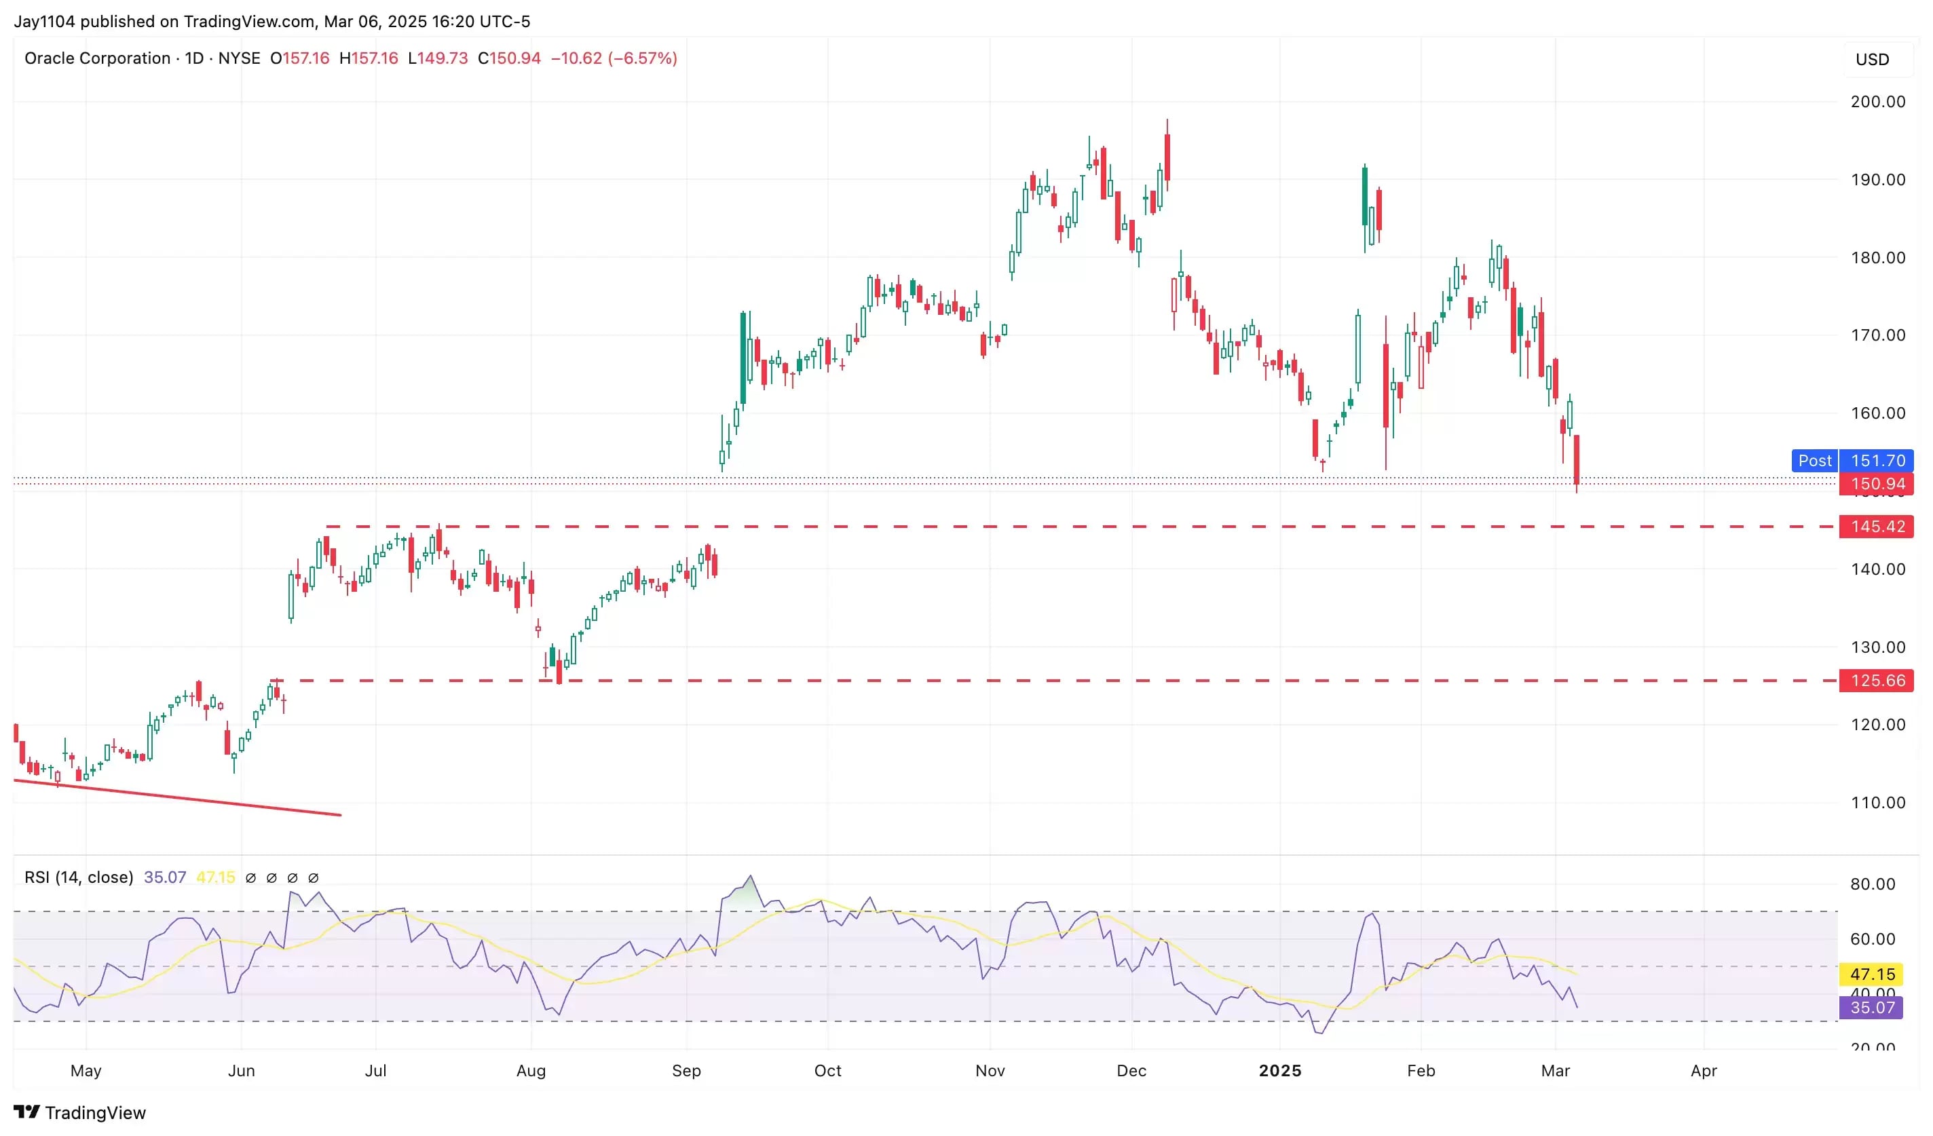1933x1136 pixels.
Task: Click the Aug label on time axis
Action: coord(531,1071)
